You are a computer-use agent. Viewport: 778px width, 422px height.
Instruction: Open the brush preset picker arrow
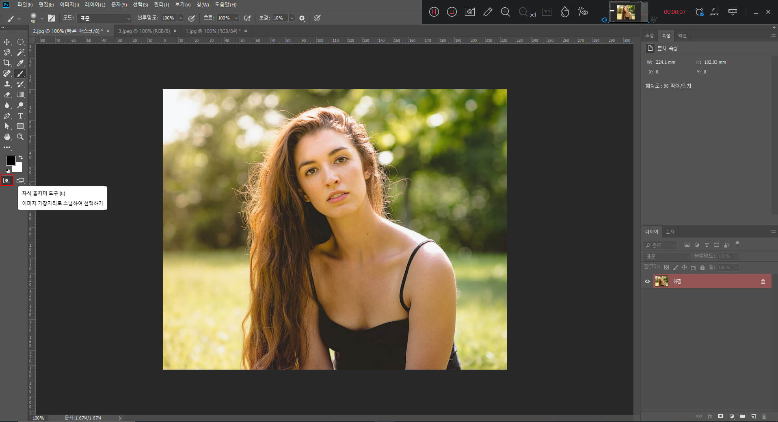tap(42, 18)
